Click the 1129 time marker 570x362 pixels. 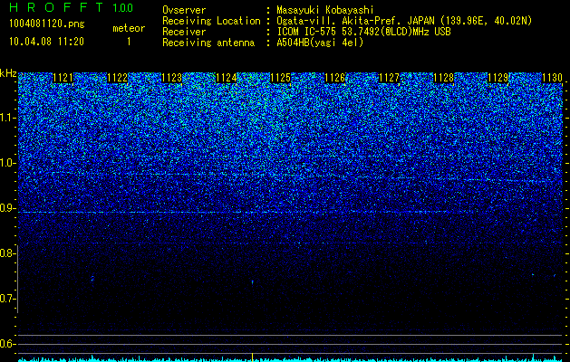[x=498, y=78]
